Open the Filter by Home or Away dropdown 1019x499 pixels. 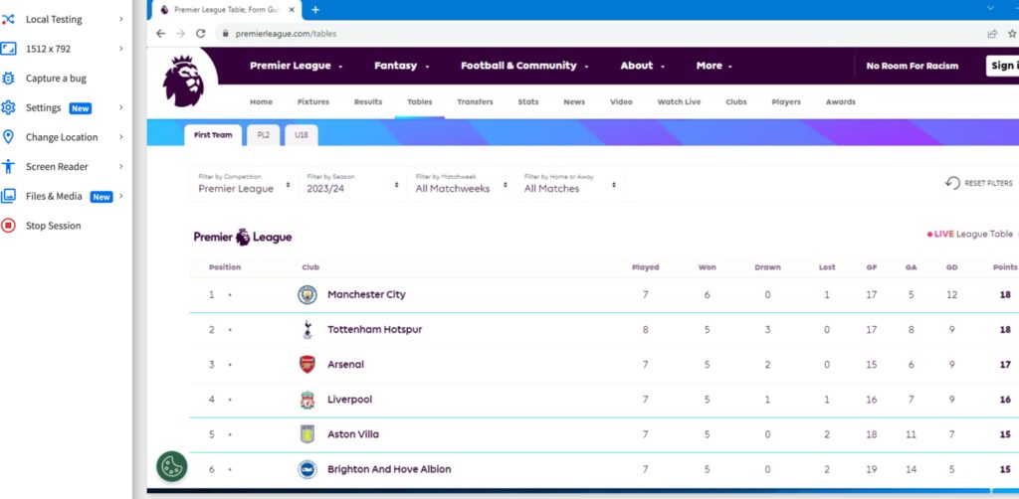tap(570, 184)
